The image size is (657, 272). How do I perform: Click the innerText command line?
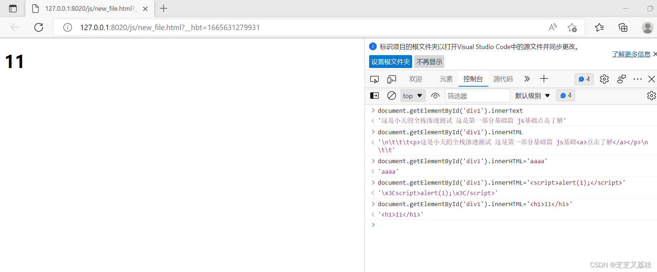(x=450, y=111)
